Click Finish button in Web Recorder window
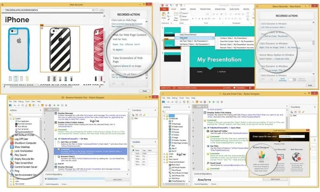Screen dimensions: 320x192 [145, 91]
